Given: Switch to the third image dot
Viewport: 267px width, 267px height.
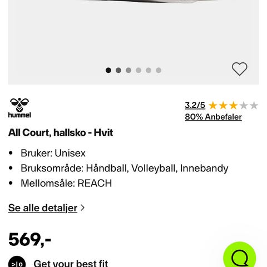Looking at the screenshot, I should pyautogui.click(x=128, y=70).
